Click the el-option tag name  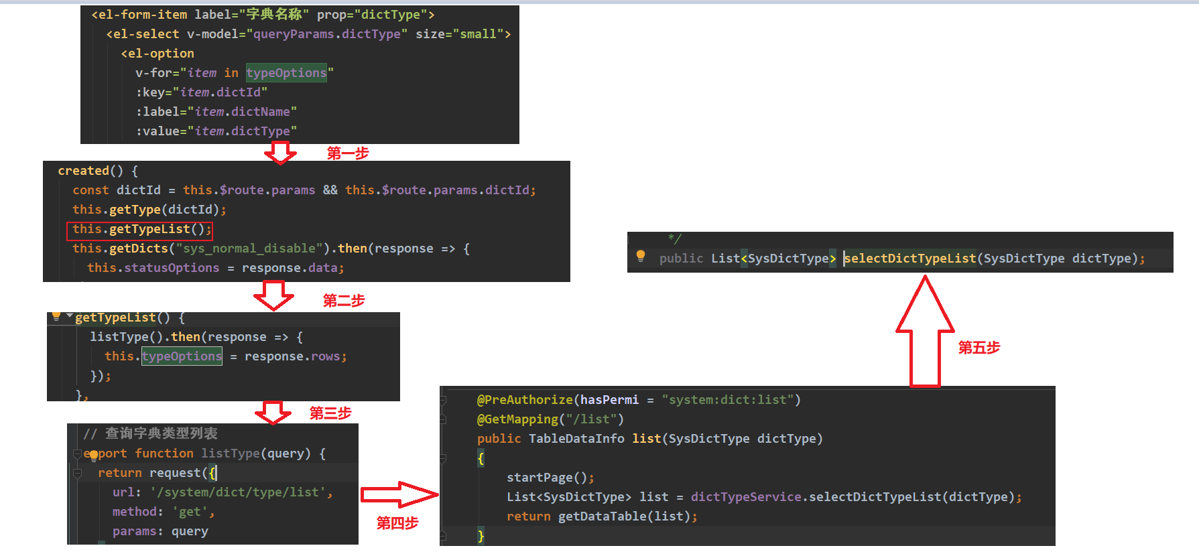(161, 53)
